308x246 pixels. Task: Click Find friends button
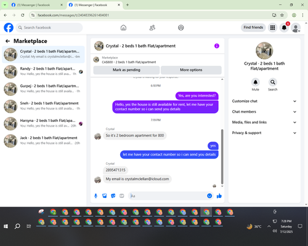[x=253, y=28]
